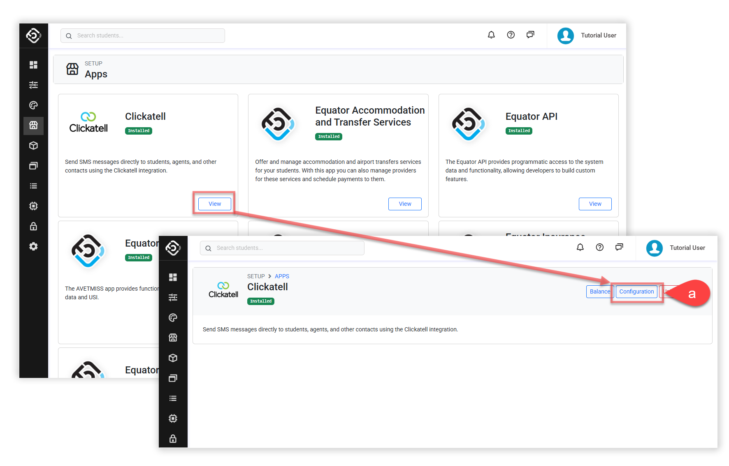729x466 pixels.
Task: Click View on the Equator API card
Action: click(x=595, y=204)
